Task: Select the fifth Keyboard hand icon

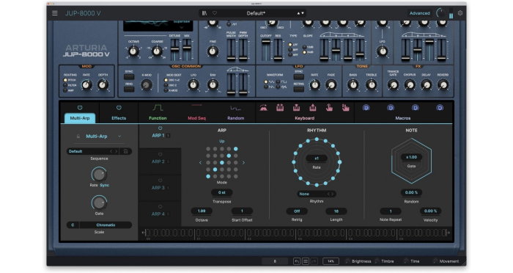Action: pos(329,107)
